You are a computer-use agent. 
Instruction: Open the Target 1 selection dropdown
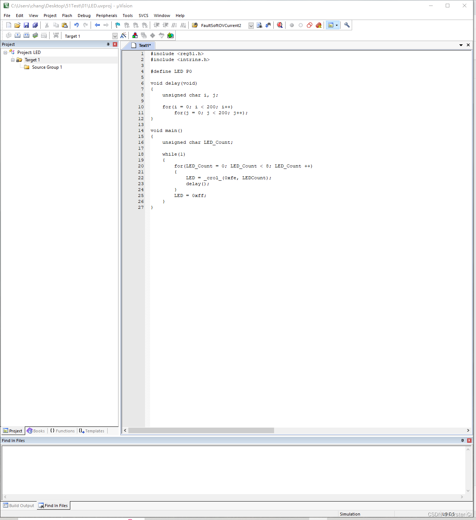click(115, 36)
